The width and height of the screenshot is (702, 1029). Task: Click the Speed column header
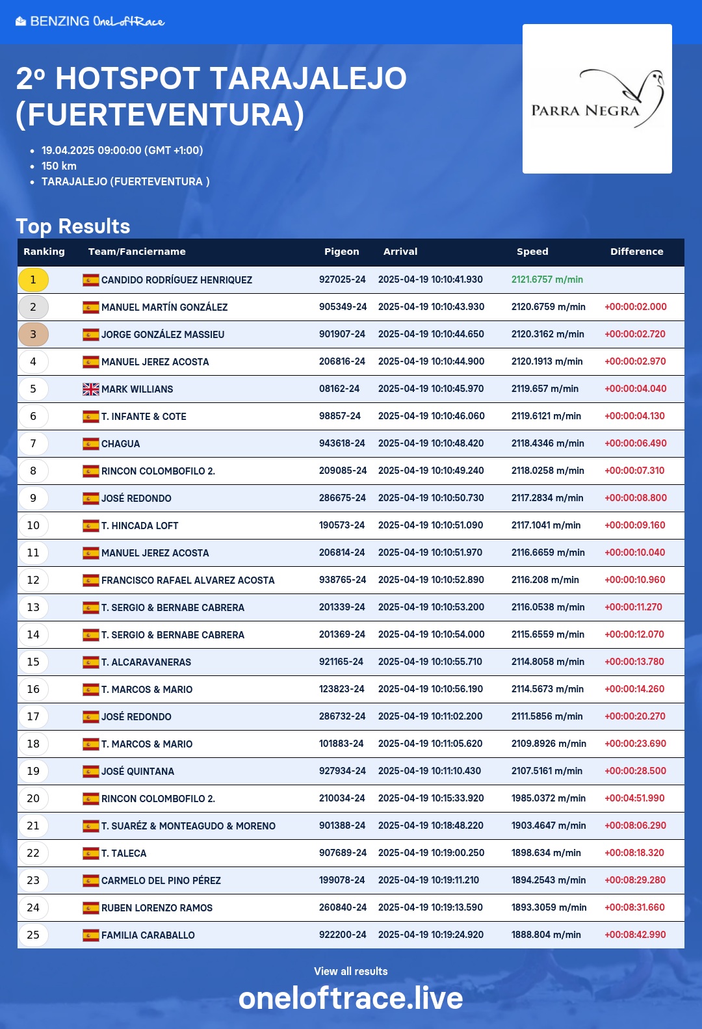tap(532, 252)
